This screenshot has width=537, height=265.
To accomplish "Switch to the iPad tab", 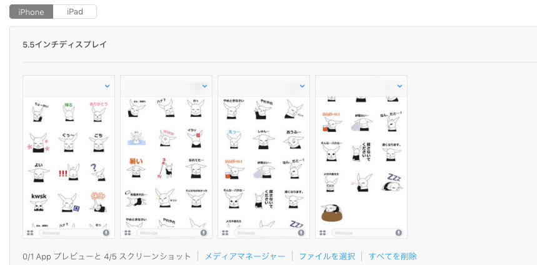I will tap(75, 12).
